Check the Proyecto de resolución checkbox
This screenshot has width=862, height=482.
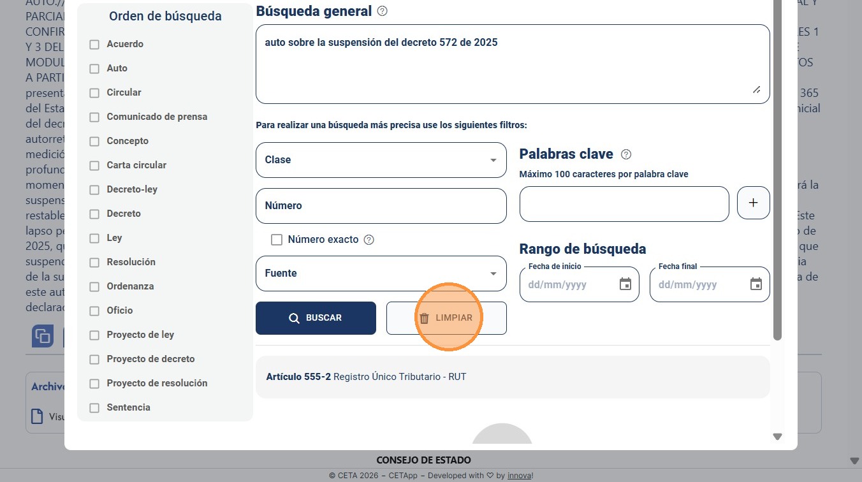(x=94, y=384)
